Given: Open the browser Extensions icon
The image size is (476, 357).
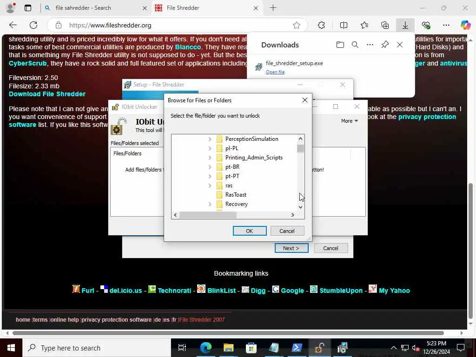Looking at the screenshot, I should point(322,25).
